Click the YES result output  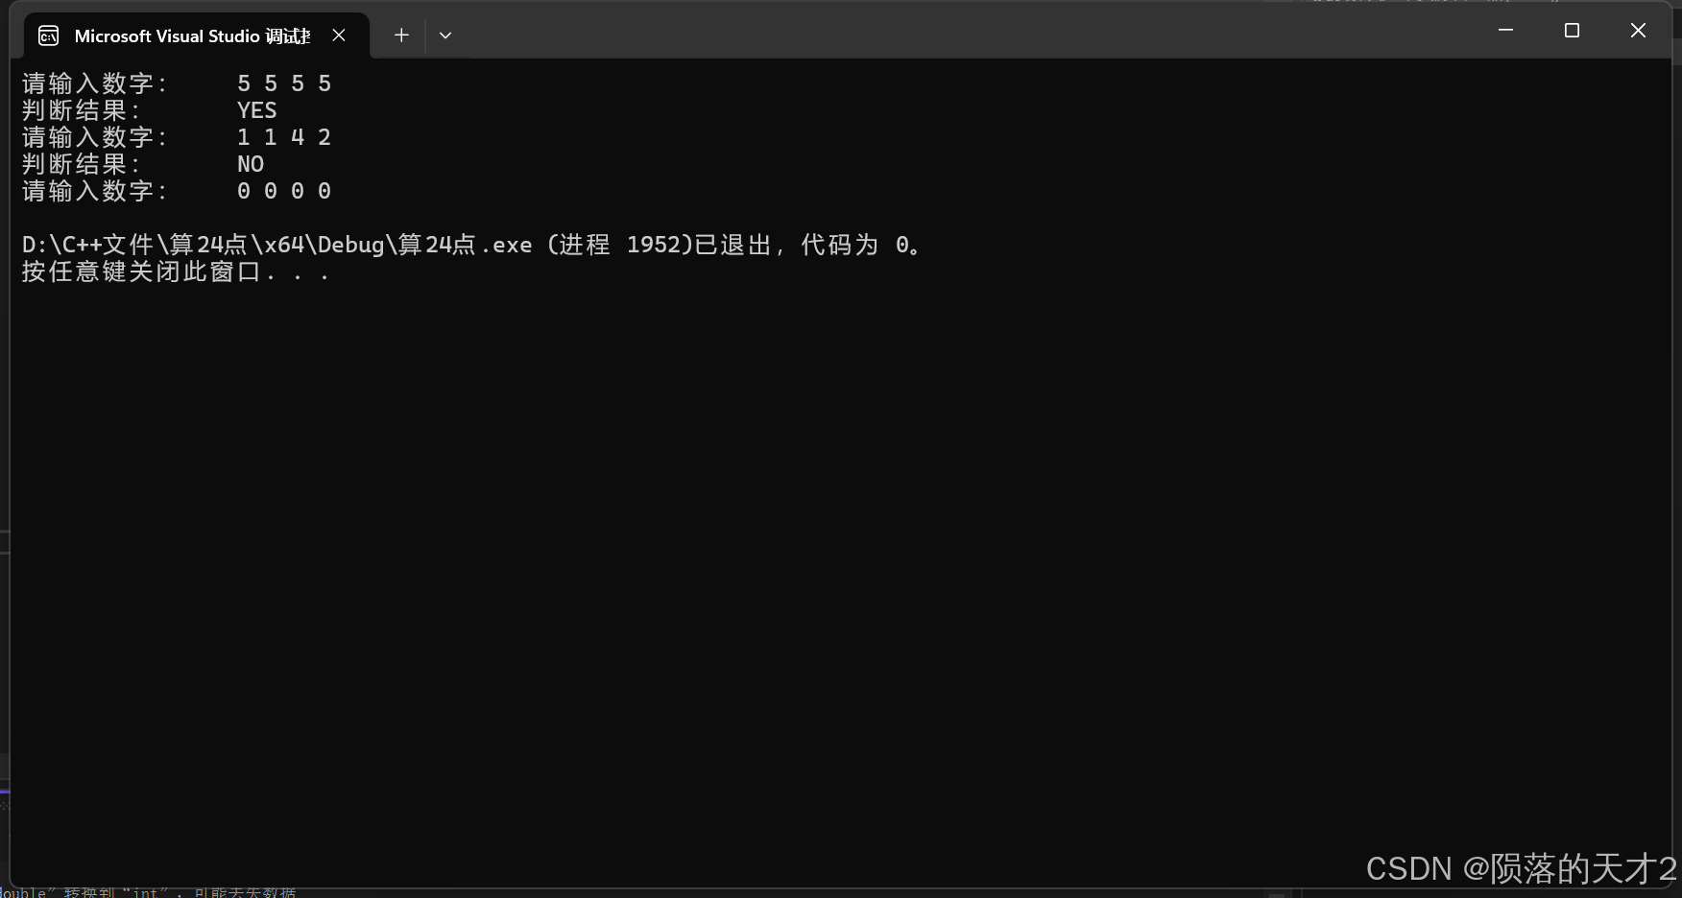(256, 110)
